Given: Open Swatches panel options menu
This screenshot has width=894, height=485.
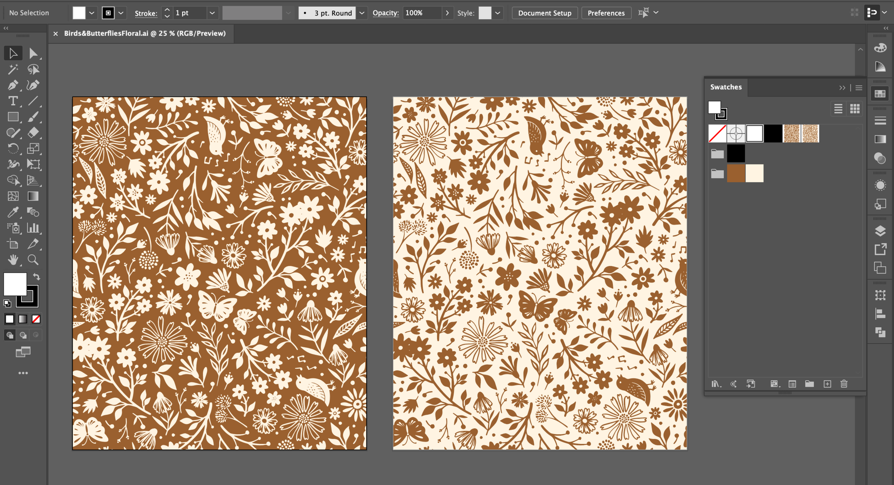Looking at the screenshot, I should pyautogui.click(x=859, y=88).
